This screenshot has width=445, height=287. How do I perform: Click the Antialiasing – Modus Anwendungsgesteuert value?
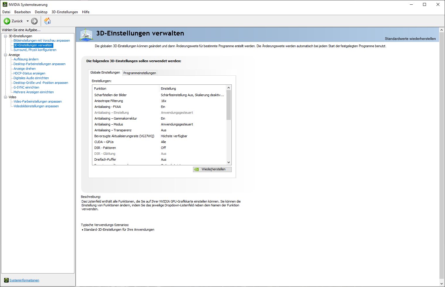point(177,124)
